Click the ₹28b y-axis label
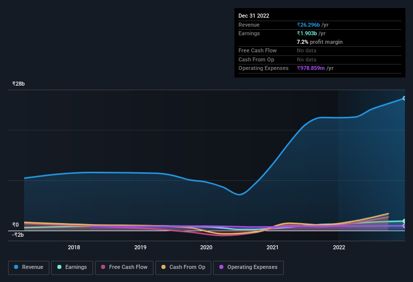The width and height of the screenshot is (413, 282). [19, 84]
